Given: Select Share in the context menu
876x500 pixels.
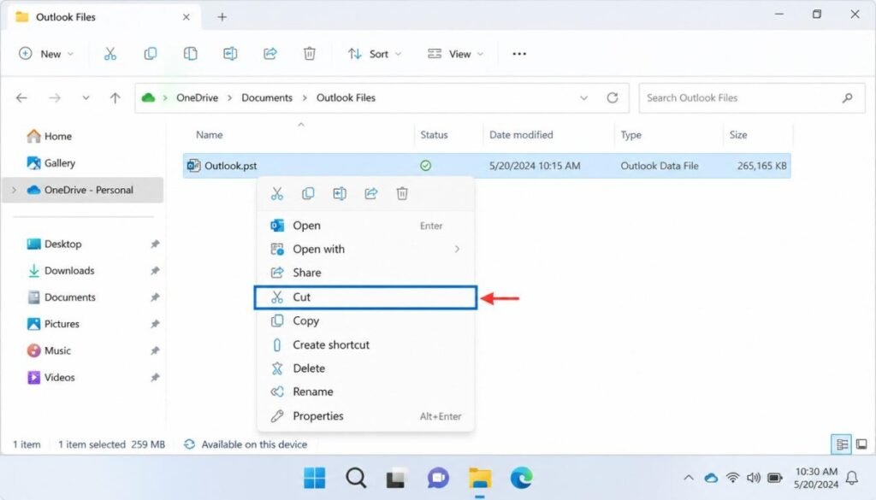Looking at the screenshot, I should pyautogui.click(x=365, y=273).
